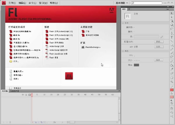The width and height of the screenshot is (175, 125).
Task: Open the 快速入门 link
Action: 18,71
